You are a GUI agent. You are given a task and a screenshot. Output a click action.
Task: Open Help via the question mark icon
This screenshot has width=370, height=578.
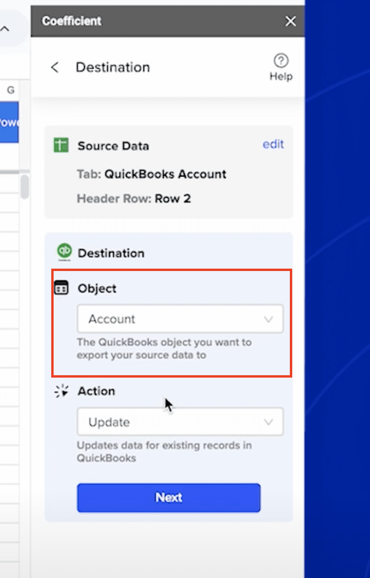click(281, 61)
